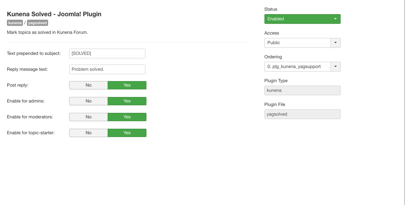Click the arrow button beside Public access
The height and width of the screenshot is (205, 405).
(335, 43)
